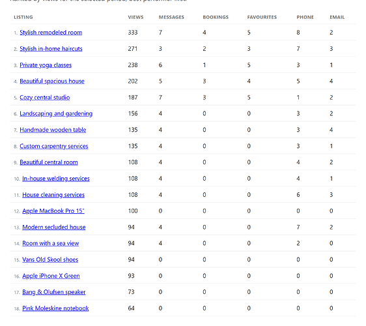Click the Bang & Olufsen speaker link
Screen dimensions: 366x326
(x=53, y=292)
